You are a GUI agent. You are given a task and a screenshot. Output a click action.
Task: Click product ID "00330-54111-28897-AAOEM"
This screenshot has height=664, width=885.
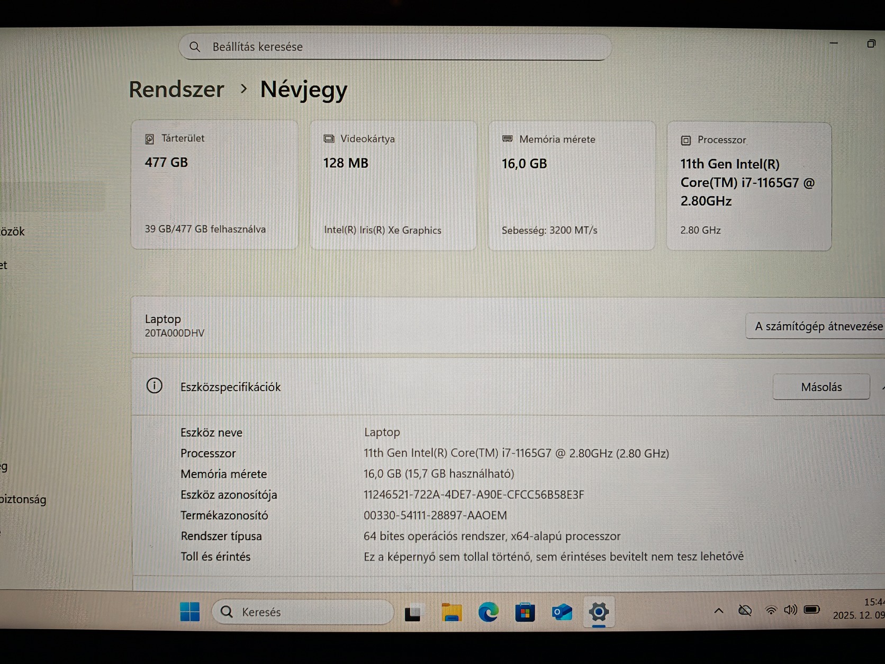tap(435, 515)
